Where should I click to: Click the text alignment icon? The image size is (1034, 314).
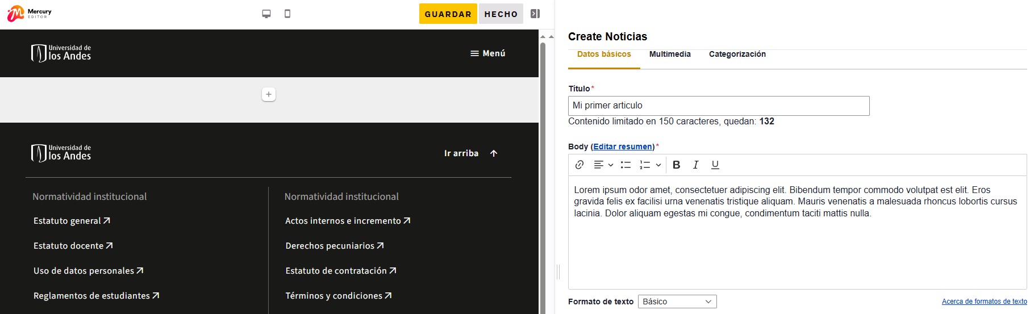click(x=599, y=165)
